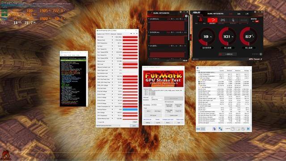Click the info icon in GPU Tweak
The height and width of the screenshot is (161, 286).
click(261, 54)
